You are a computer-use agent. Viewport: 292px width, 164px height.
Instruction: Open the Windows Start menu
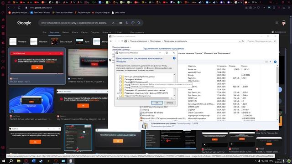[x=3, y=161]
